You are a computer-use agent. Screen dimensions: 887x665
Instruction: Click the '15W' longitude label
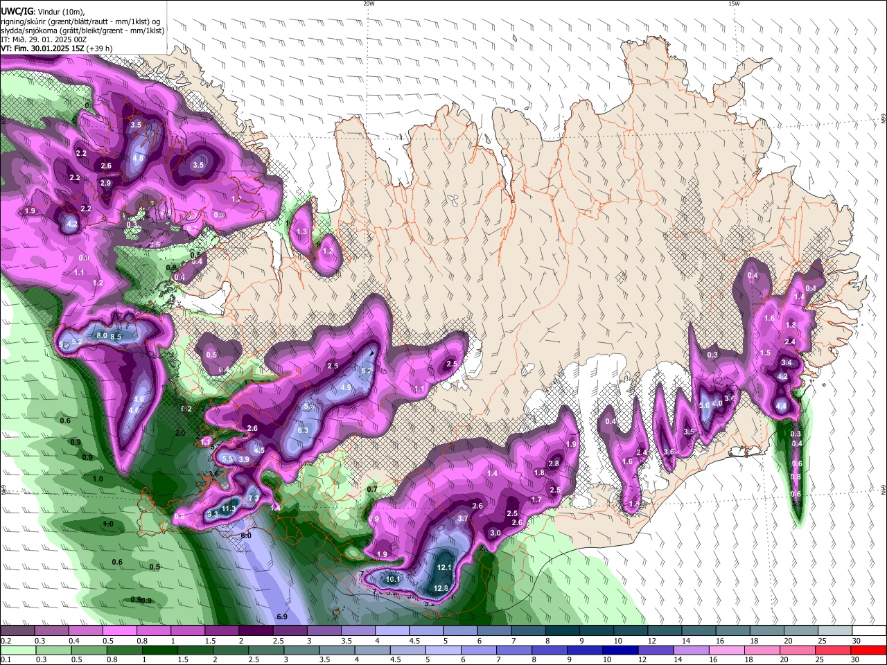(733, 3)
